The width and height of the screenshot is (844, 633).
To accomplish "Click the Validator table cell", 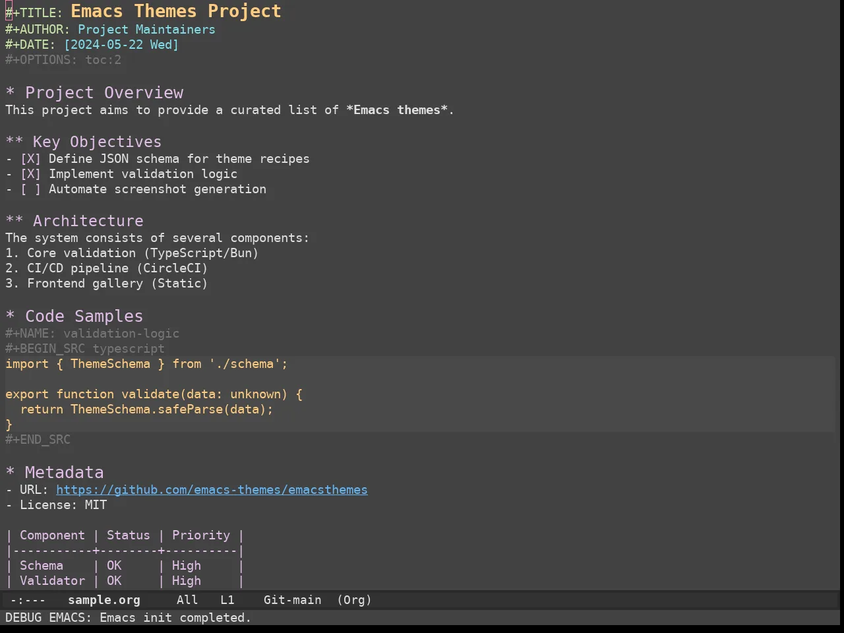I will pyautogui.click(x=52, y=581).
